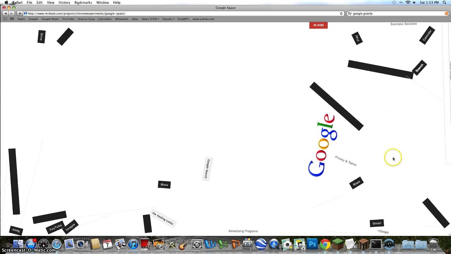Click the floating More tile
Screen dimensions: 451x254
164,185
